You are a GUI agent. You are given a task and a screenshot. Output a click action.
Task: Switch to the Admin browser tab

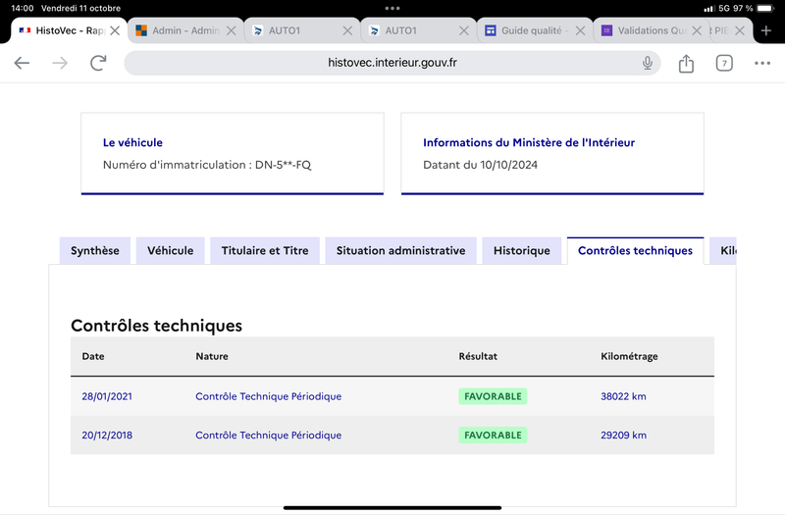click(185, 31)
